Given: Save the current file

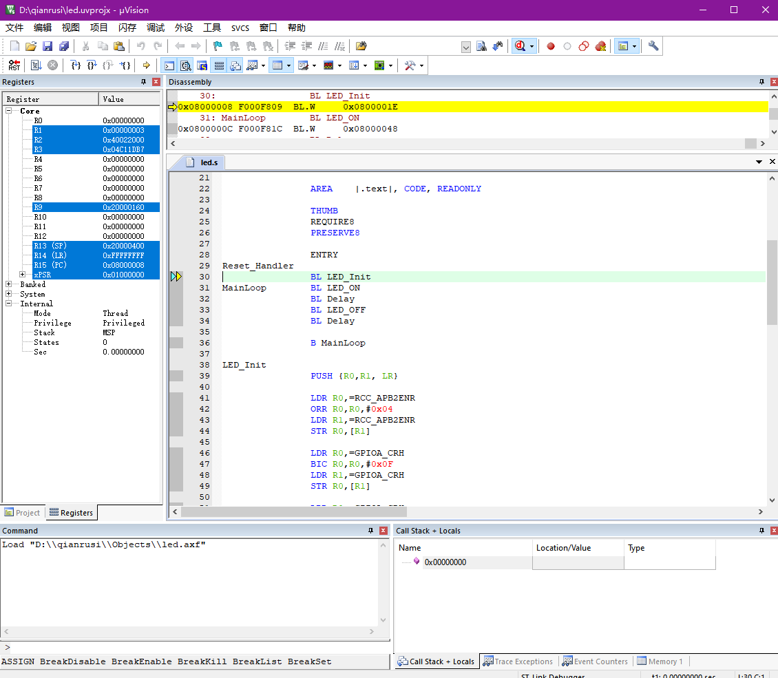Looking at the screenshot, I should [48, 46].
